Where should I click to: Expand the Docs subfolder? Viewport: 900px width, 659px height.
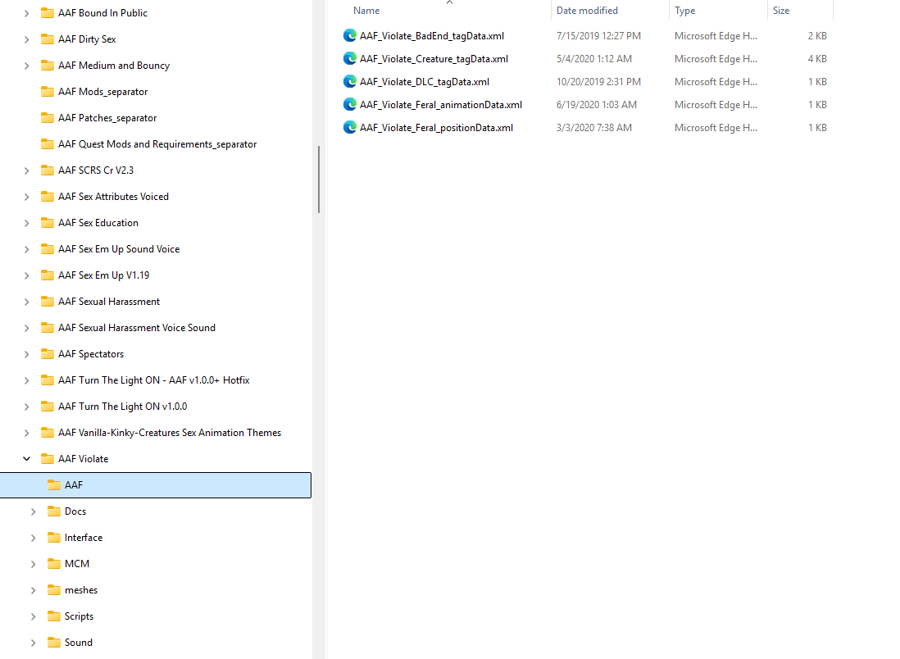(34, 511)
